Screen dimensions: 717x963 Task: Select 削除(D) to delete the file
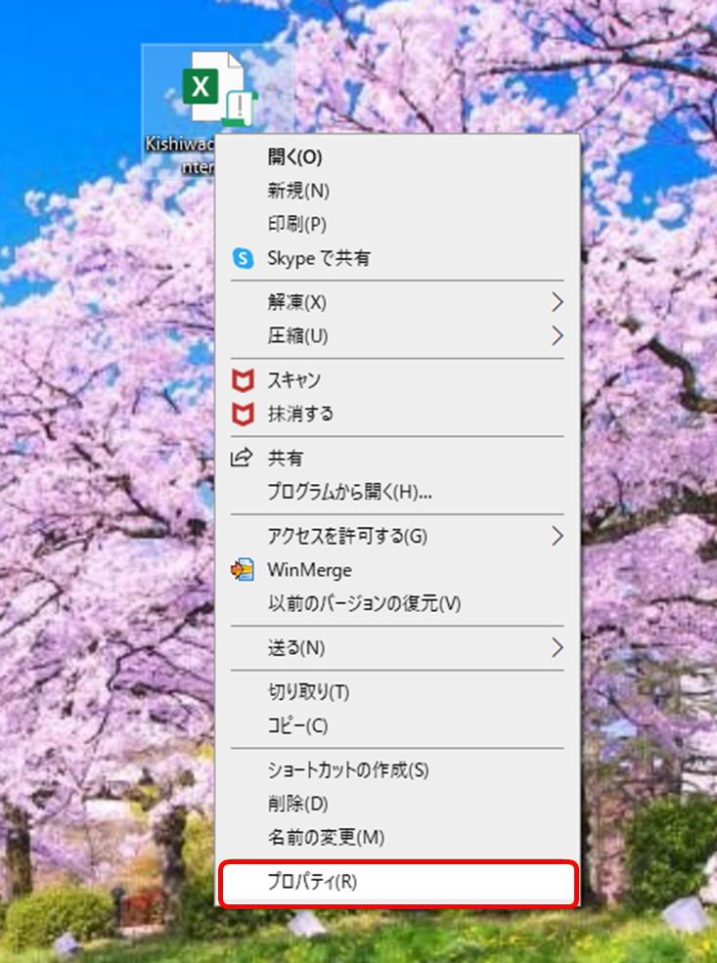pyautogui.click(x=297, y=804)
